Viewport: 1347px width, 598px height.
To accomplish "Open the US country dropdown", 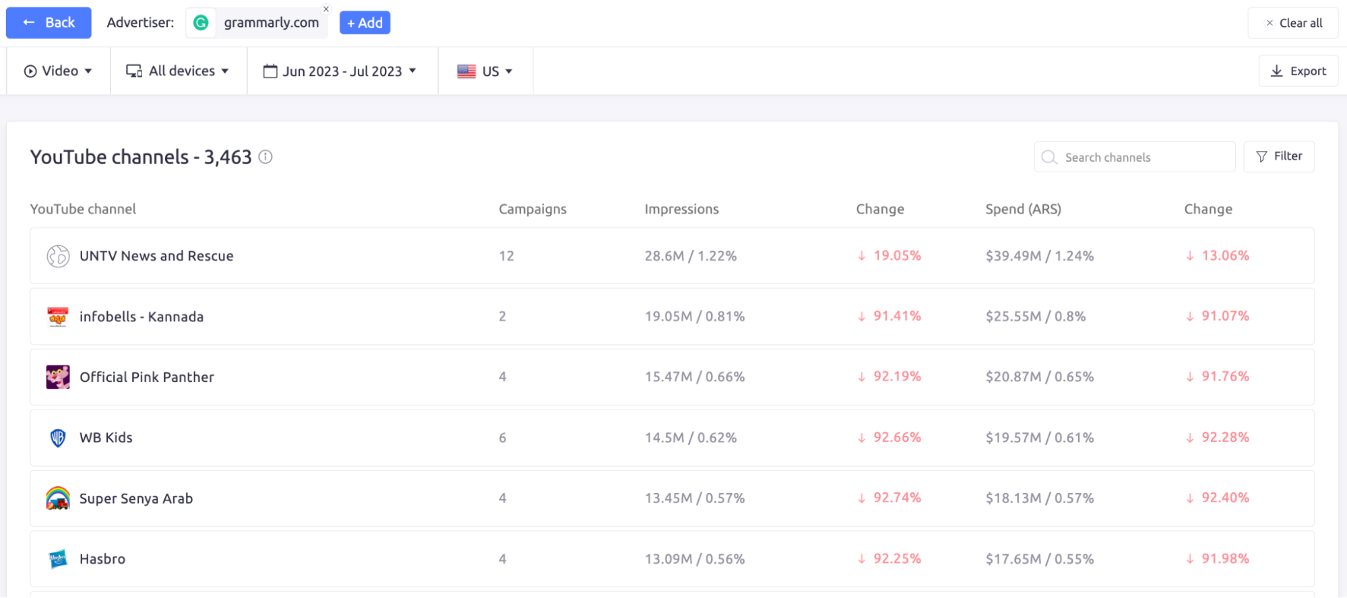I will 484,71.
